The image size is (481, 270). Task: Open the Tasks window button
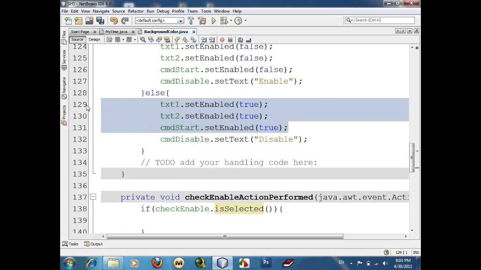(70, 244)
